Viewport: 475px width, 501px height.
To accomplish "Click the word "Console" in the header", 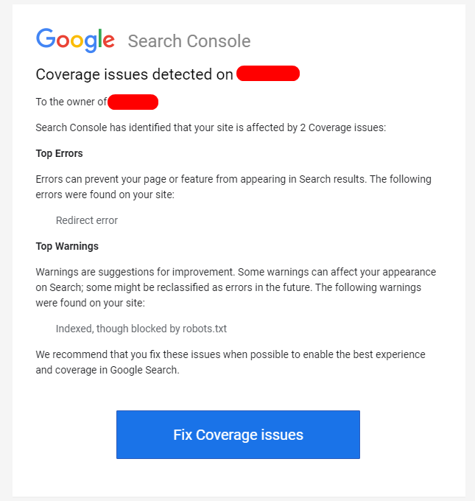I will pos(219,41).
